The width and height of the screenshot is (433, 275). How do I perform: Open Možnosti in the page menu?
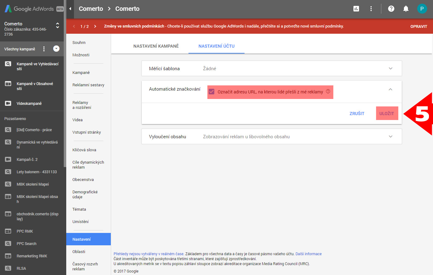click(81, 55)
